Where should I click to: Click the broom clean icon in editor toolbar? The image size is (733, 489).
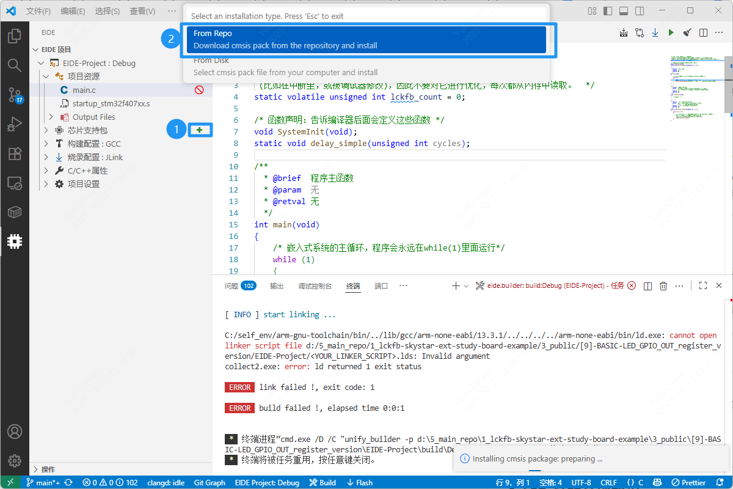point(687,32)
